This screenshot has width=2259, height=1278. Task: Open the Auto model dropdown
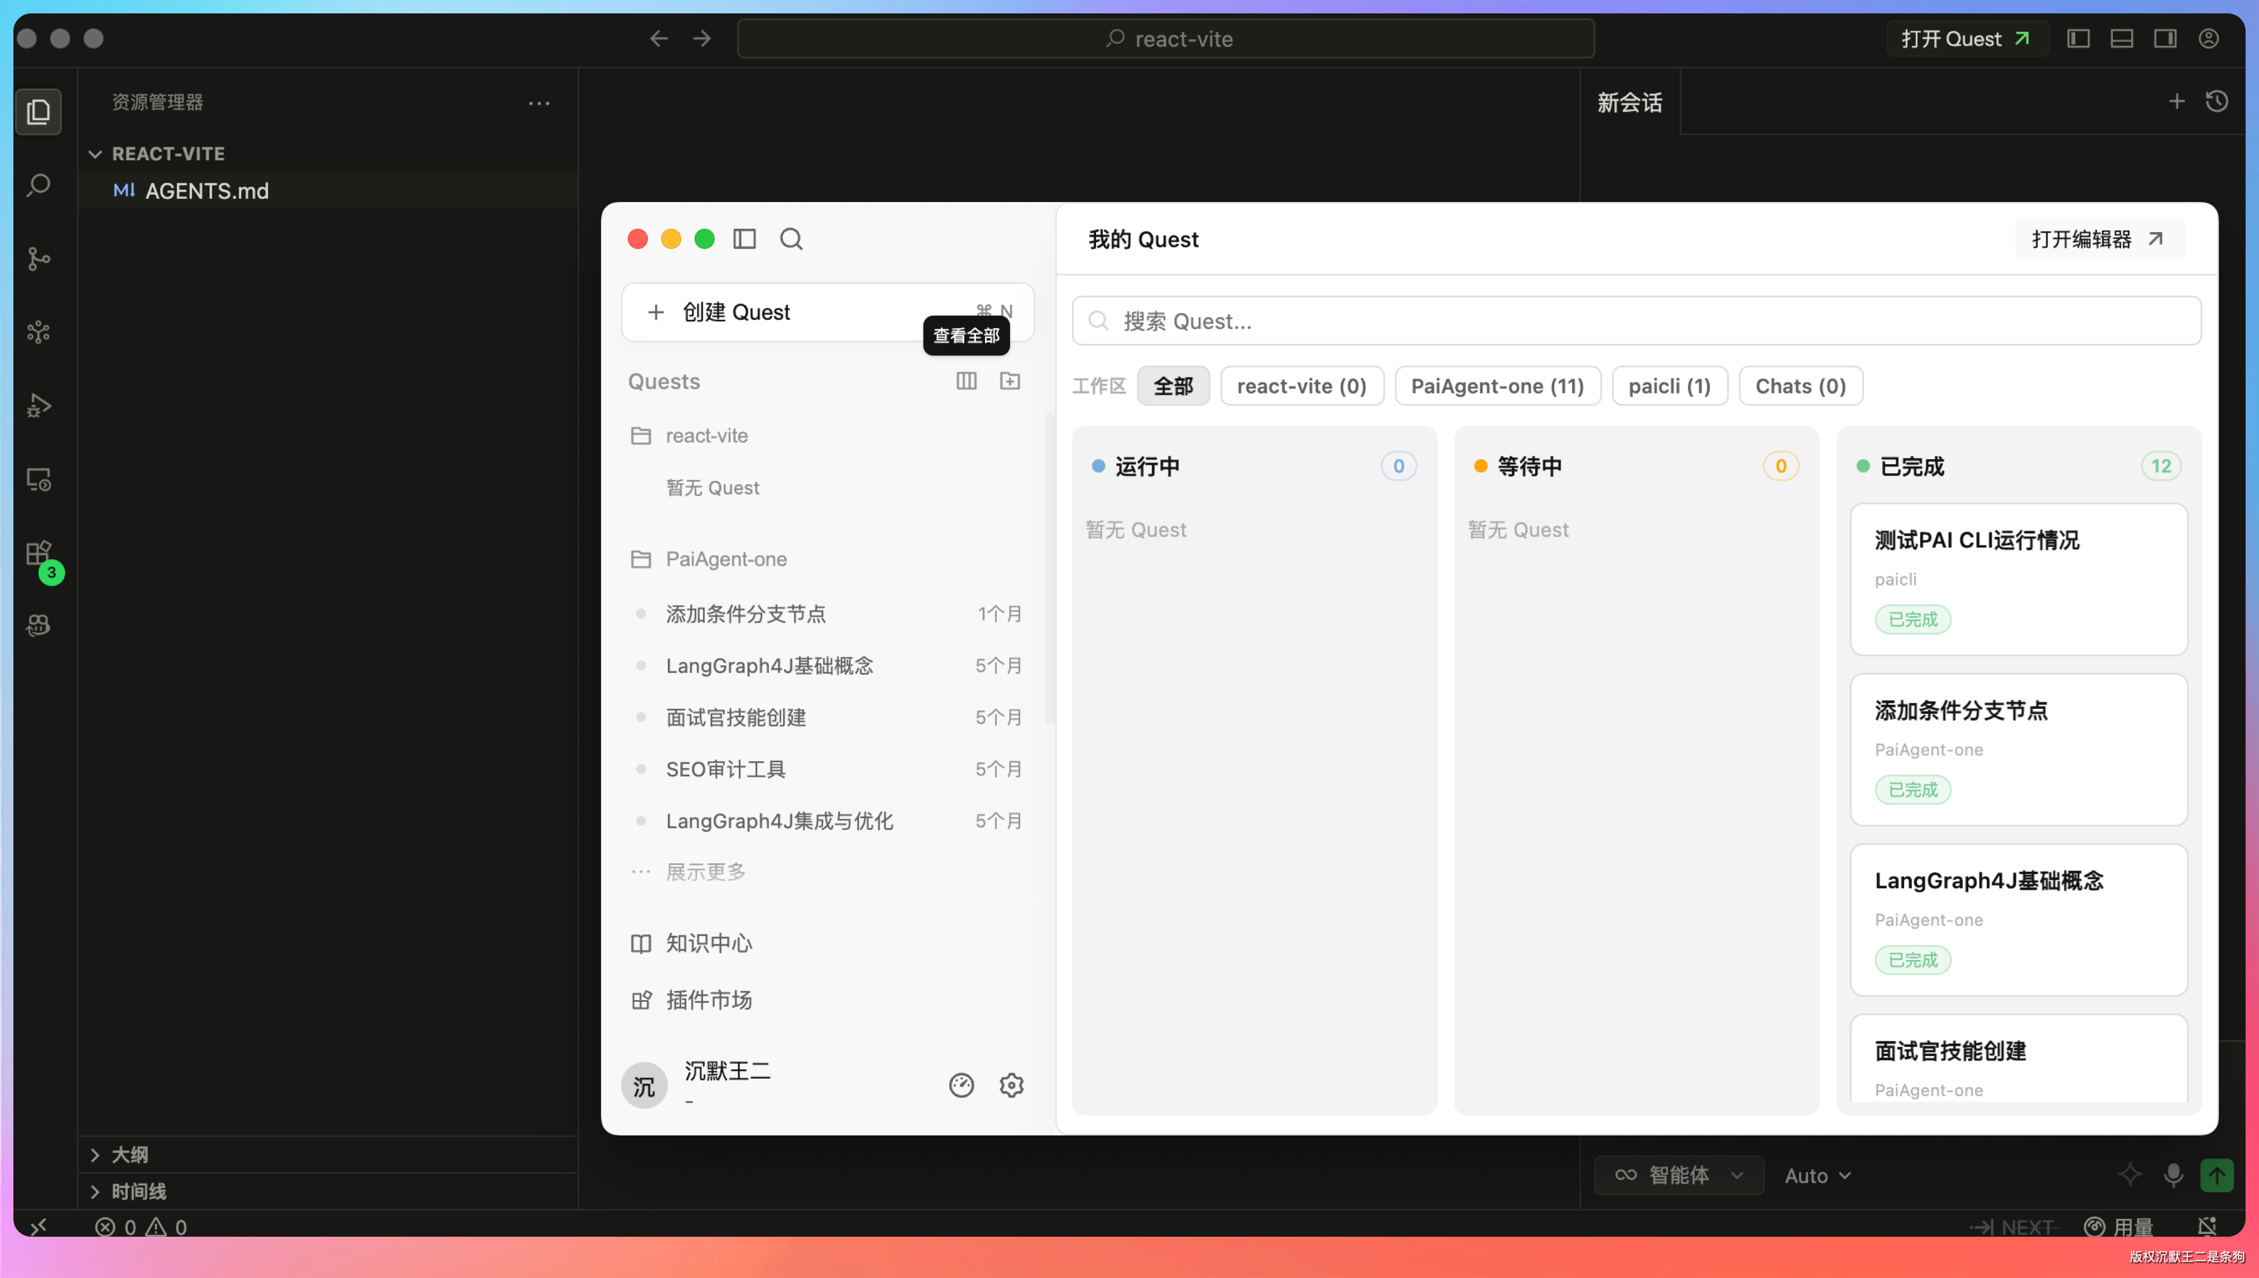[1818, 1175]
